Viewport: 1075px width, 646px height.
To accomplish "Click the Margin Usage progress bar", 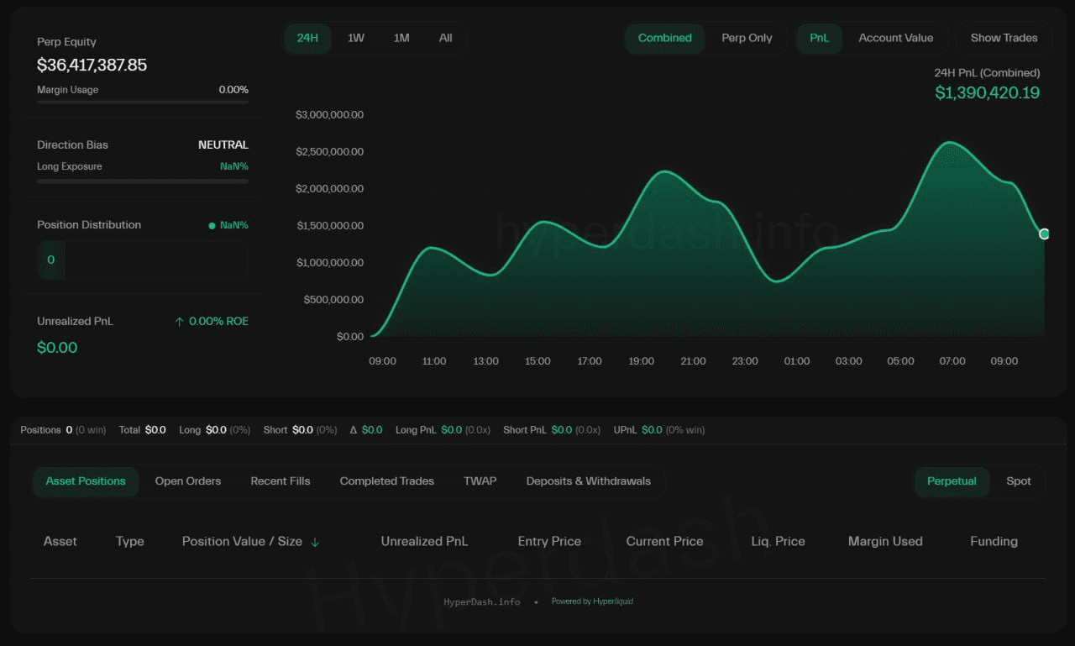I will [x=143, y=102].
